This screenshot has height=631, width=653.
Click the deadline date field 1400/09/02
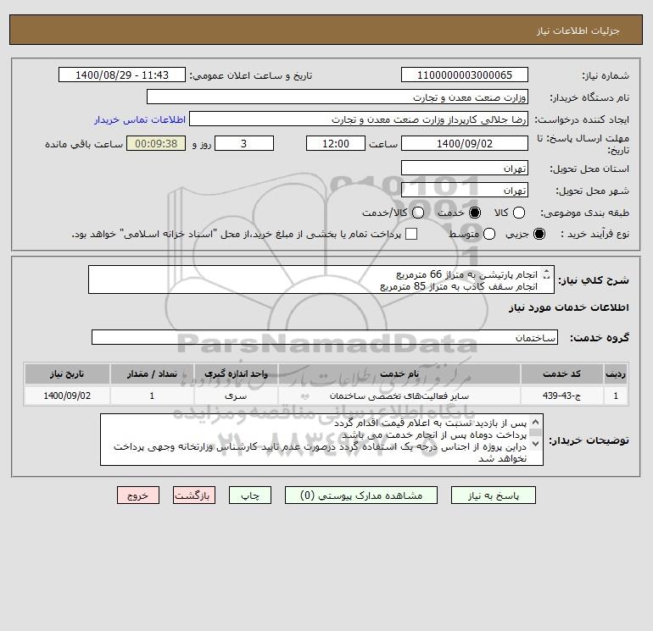(465, 143)
